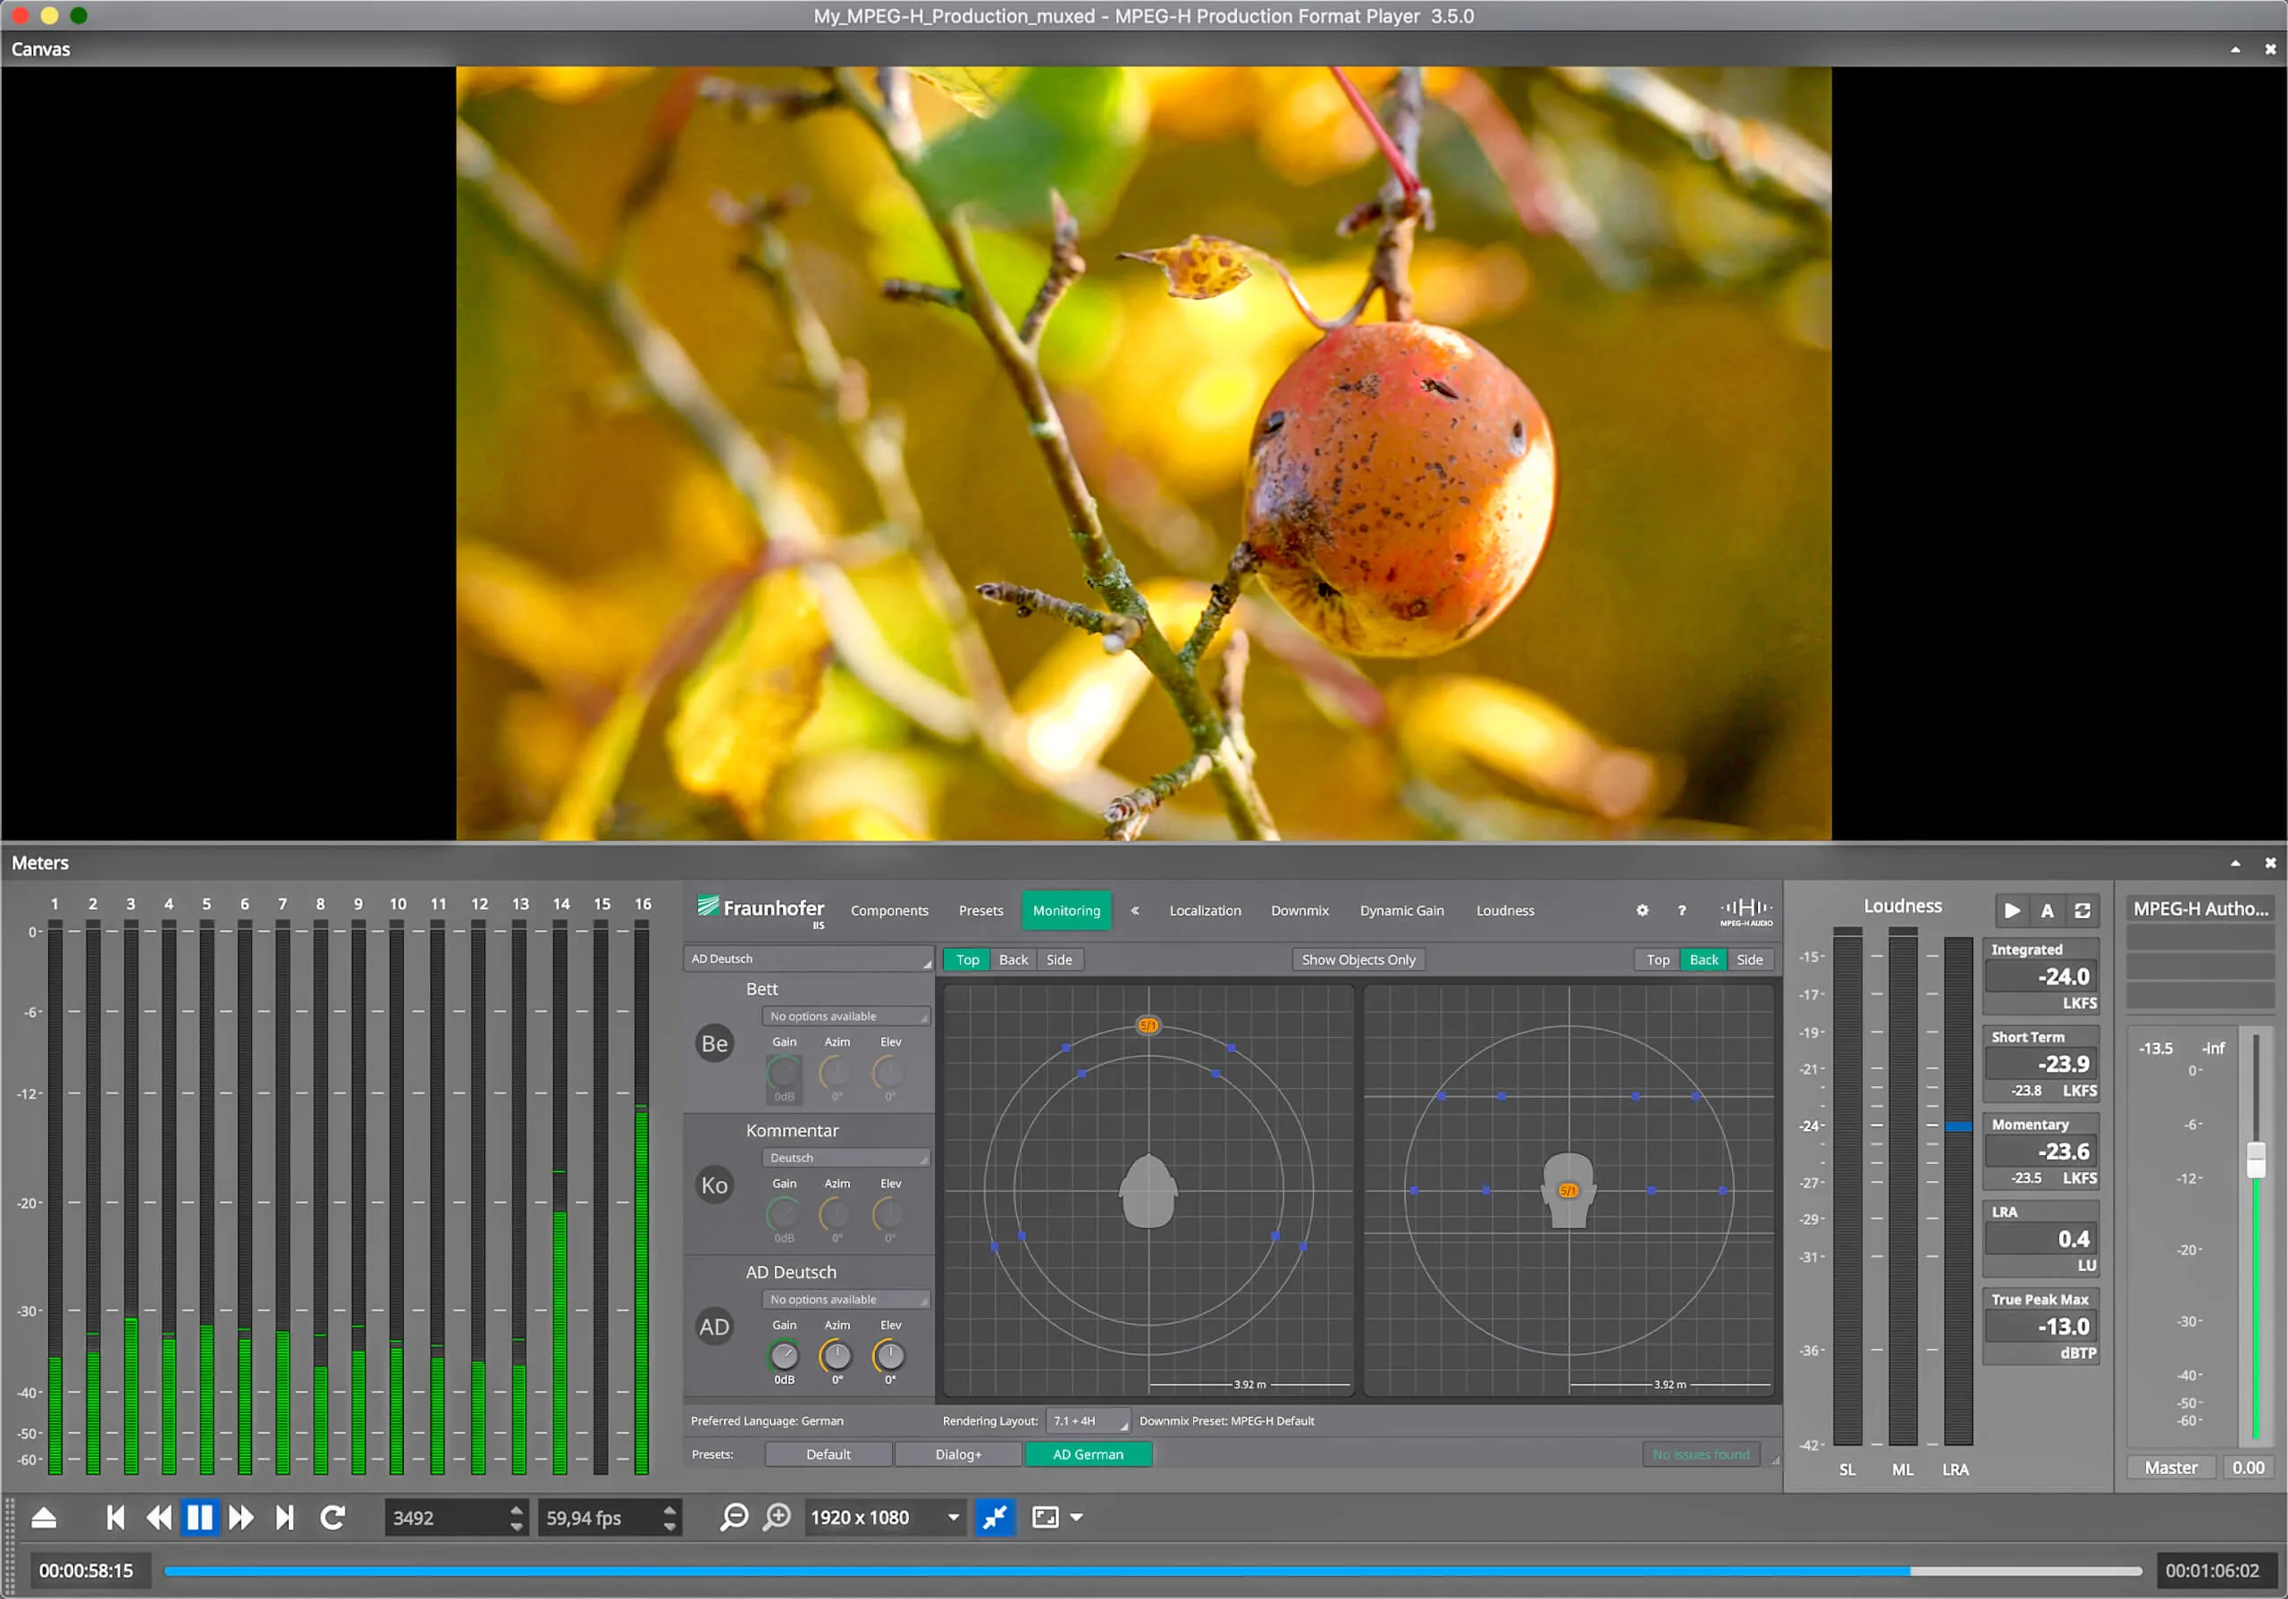Select the Dialog+ preset
Screen dimensions: 2288x1599
point(957,1454)
